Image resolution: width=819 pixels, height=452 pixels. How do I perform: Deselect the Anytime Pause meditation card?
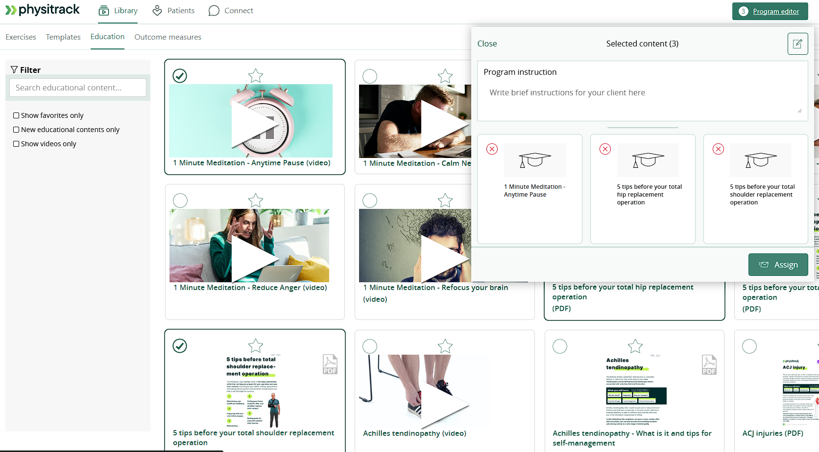pyautogui.click(x=180, y=76)
